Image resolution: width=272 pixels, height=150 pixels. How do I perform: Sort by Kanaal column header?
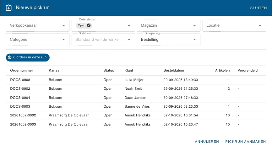54,70
